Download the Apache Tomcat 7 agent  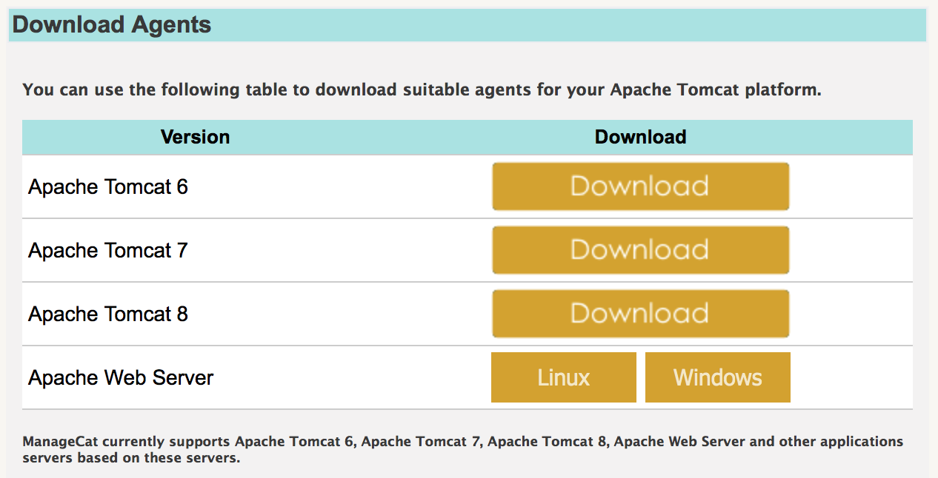(640, 250)
